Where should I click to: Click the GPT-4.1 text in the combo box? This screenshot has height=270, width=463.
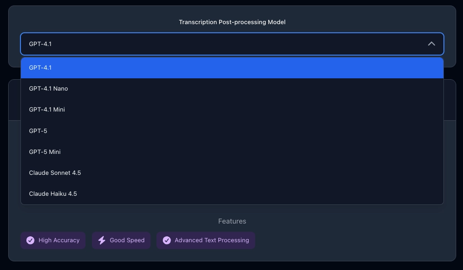(40, 44)
